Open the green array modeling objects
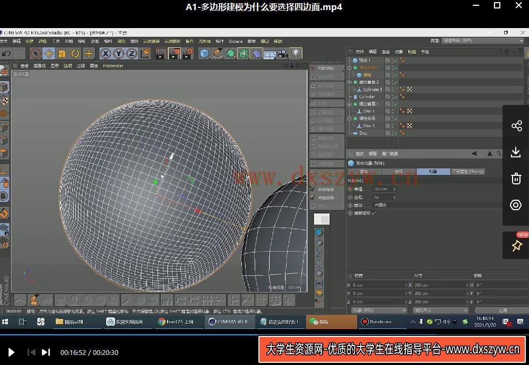The height and width of the screenshot is (365, 529). 244,54
